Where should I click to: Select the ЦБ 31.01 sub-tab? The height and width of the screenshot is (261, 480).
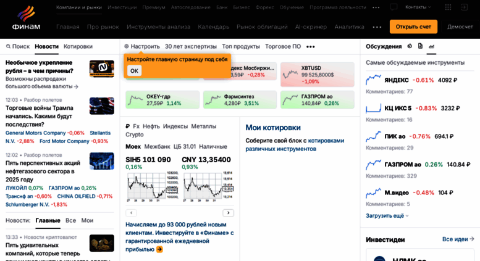tap(185, 147)
